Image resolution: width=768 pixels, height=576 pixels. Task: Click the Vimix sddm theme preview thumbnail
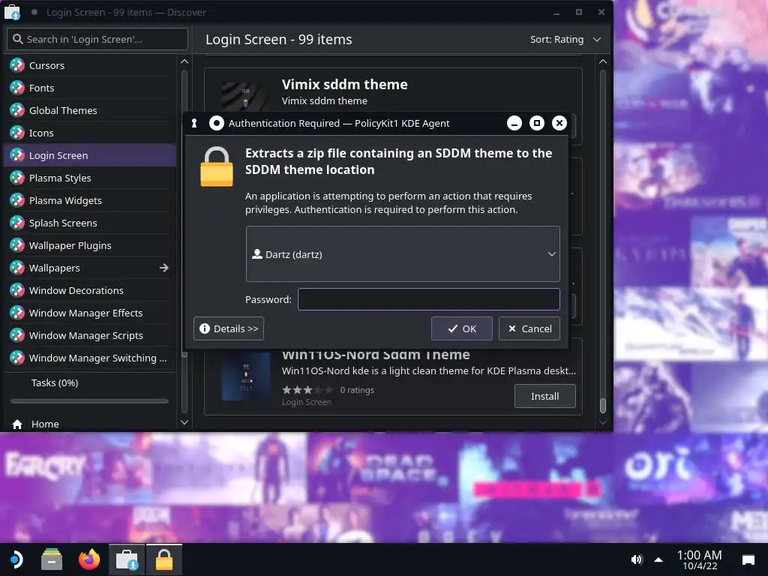point(246,95)
